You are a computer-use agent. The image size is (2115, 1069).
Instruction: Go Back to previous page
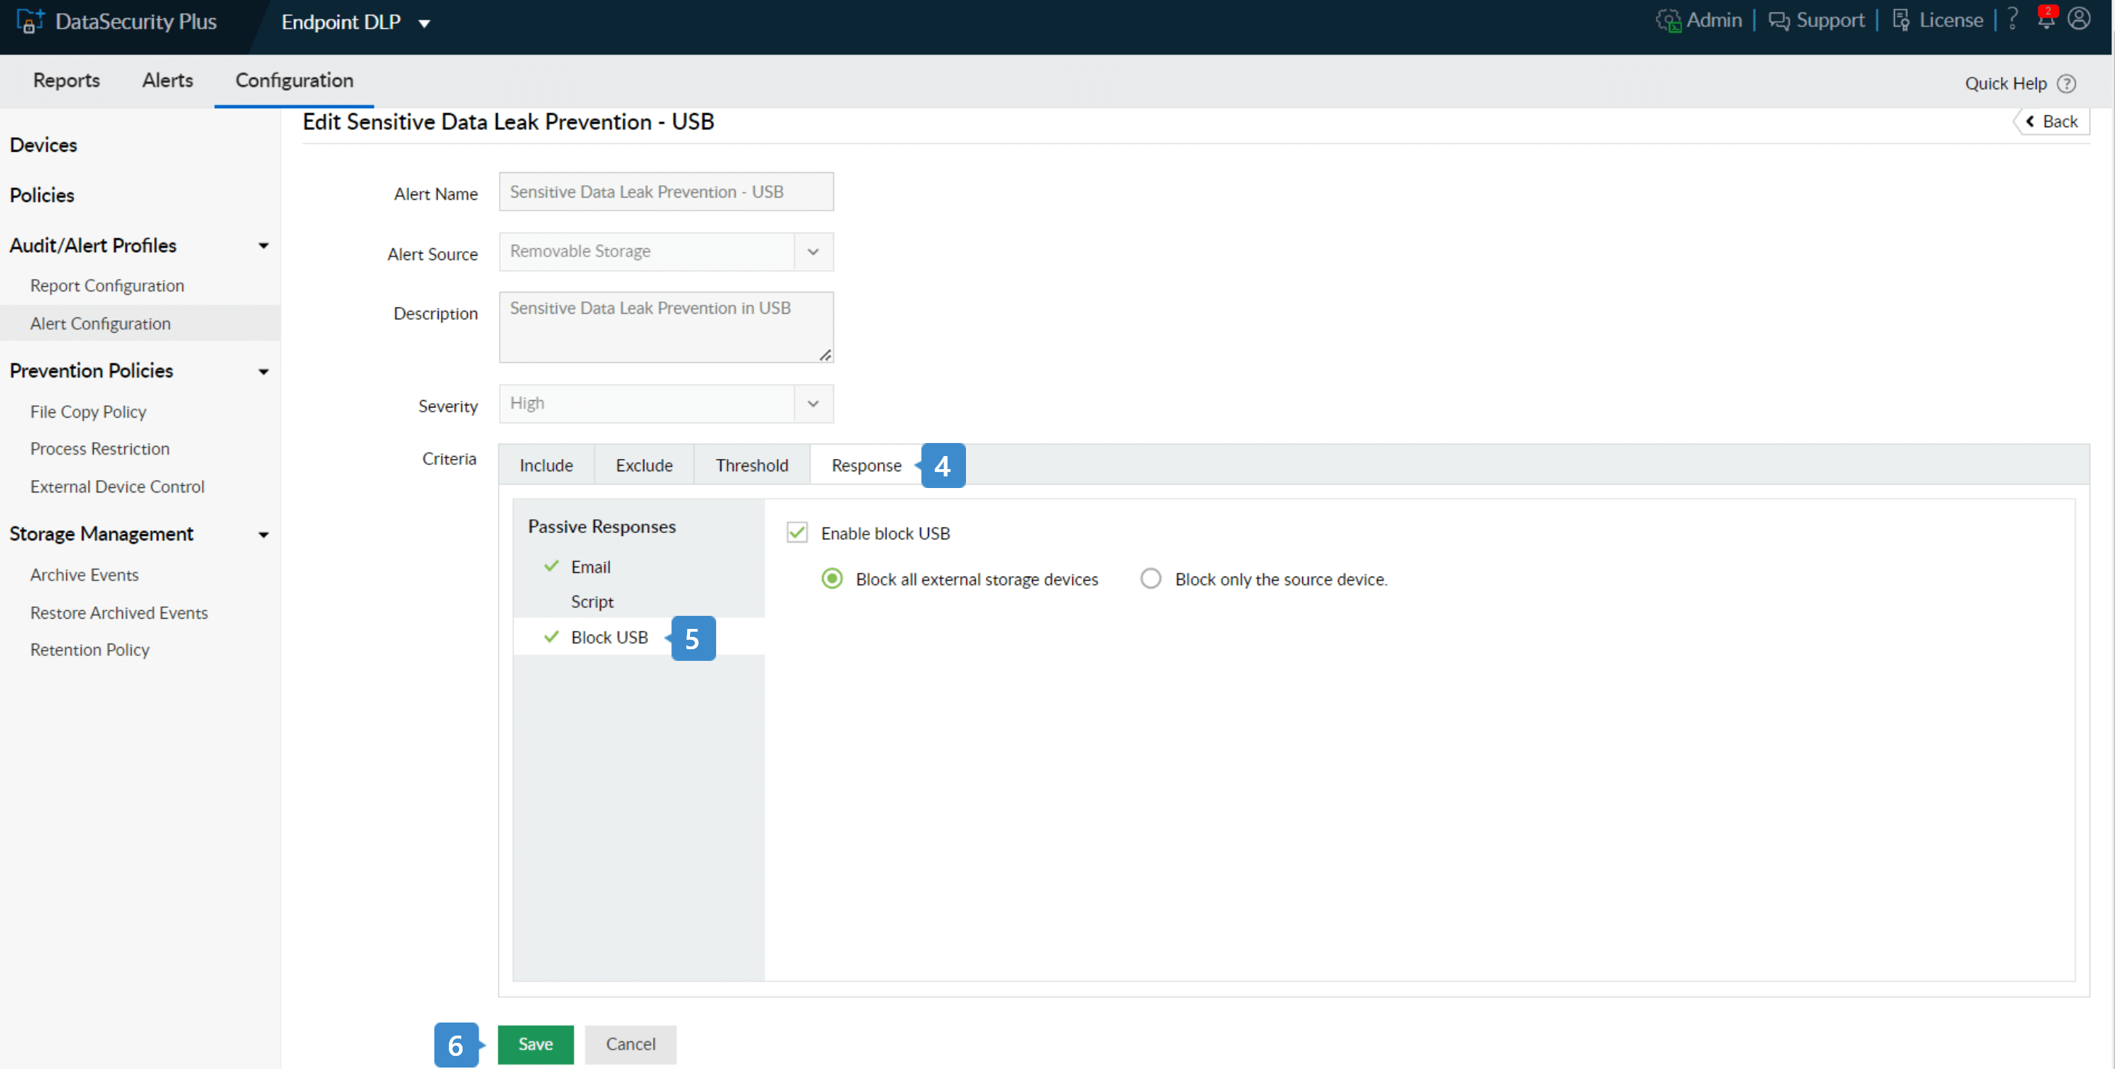(2052, 121)
